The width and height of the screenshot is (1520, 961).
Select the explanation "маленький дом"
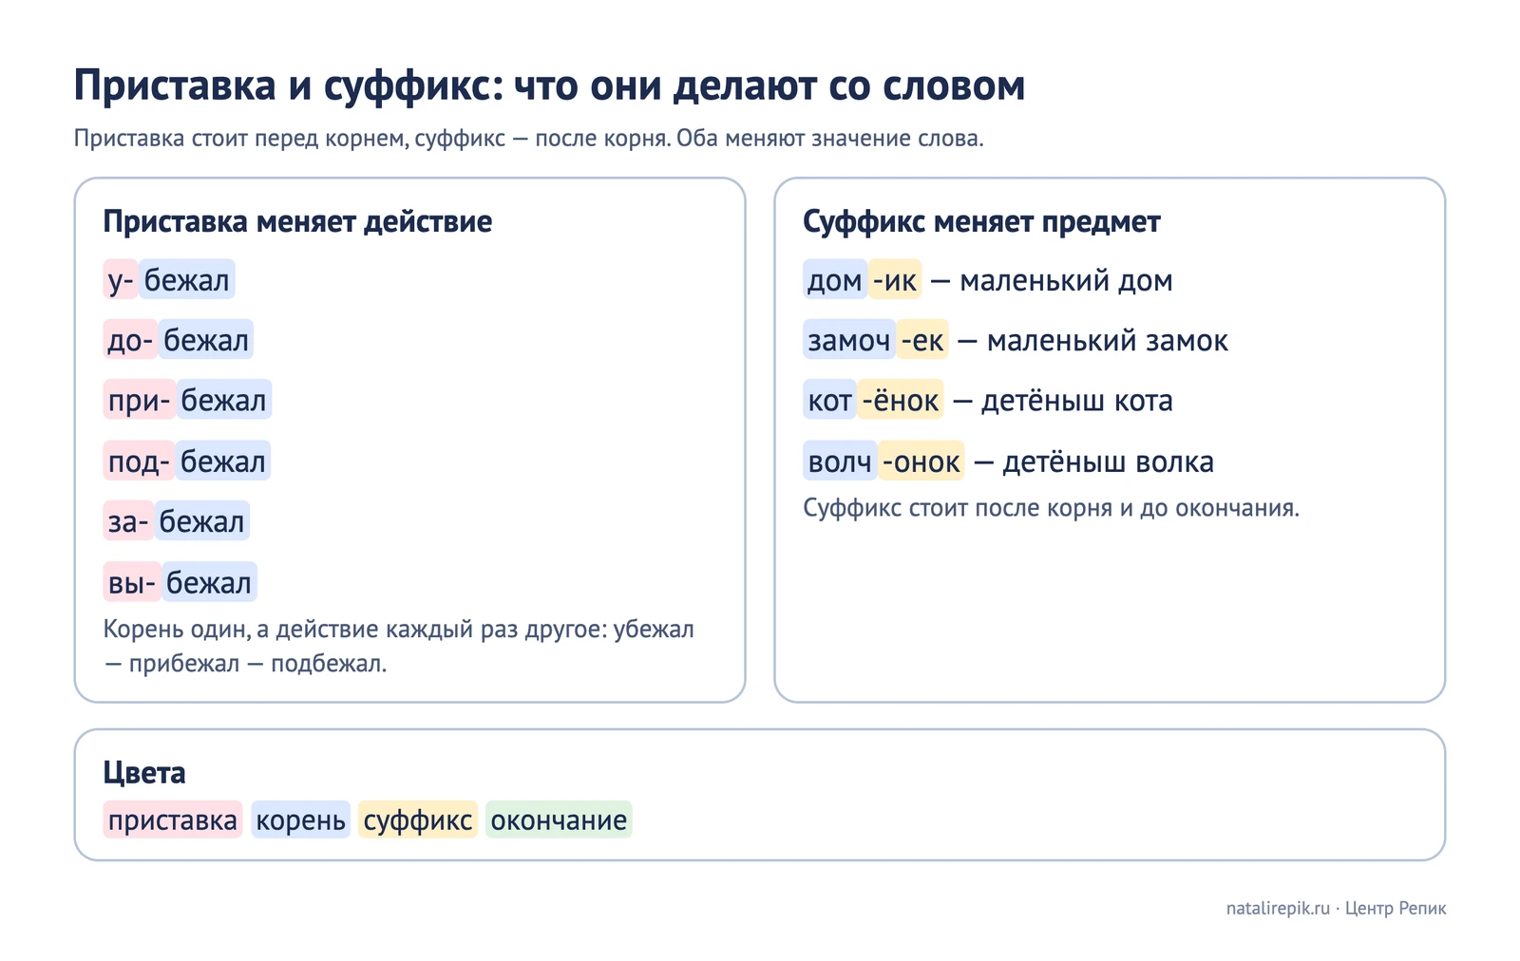1066,281
